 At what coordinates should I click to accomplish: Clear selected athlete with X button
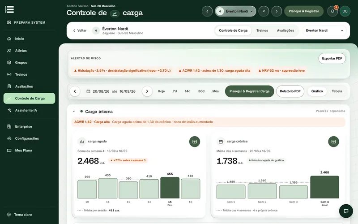(264, 11)
